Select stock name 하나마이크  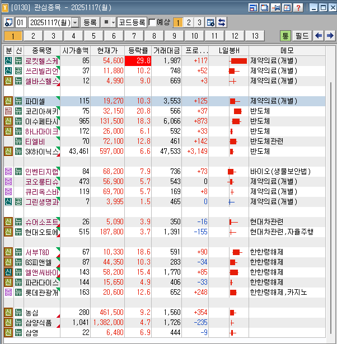pyautogui.click(x=42, y=131)
